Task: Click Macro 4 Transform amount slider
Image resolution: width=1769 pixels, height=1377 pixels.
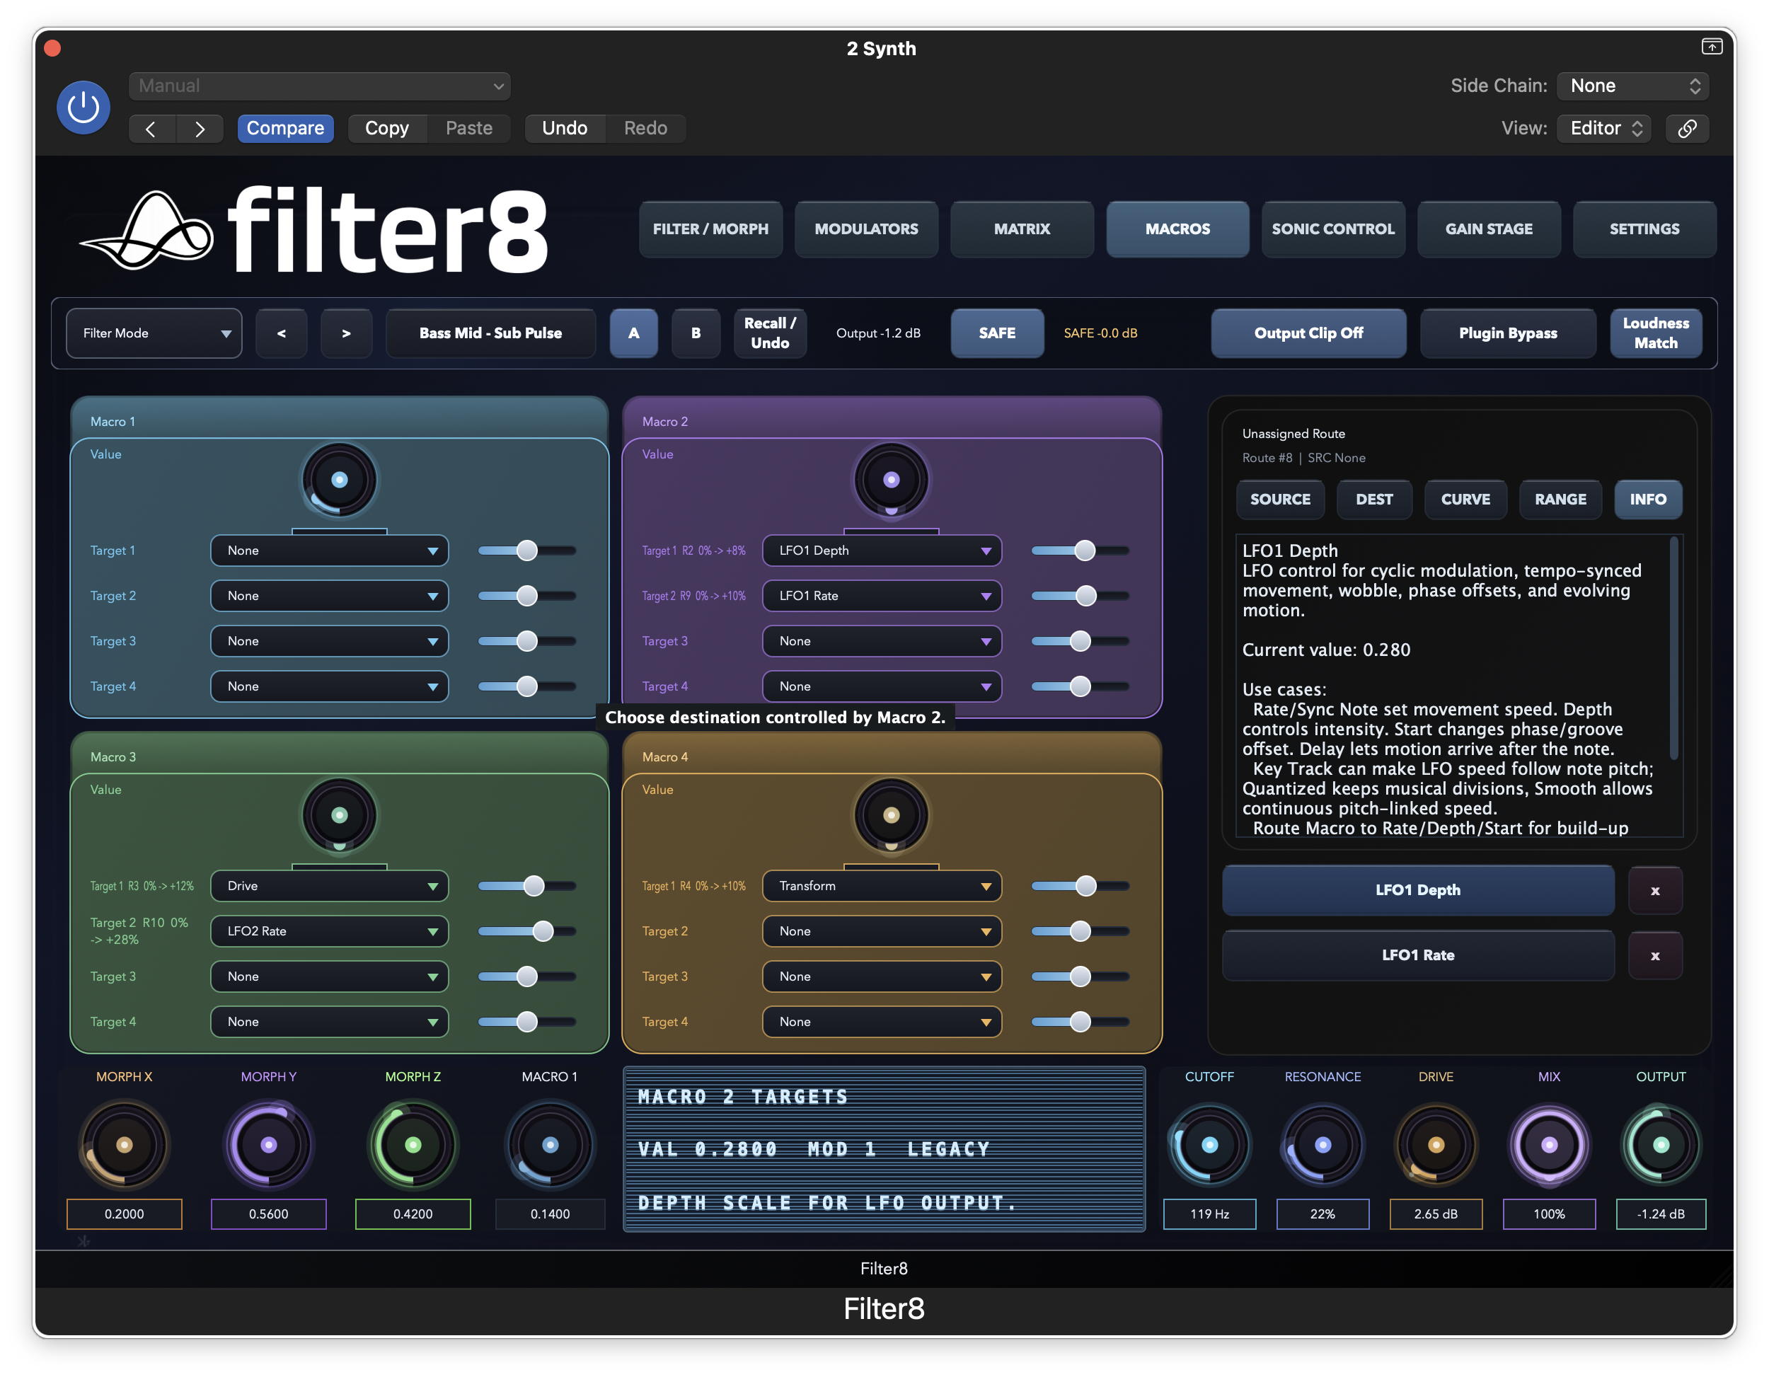Action: tap(1079, 886)
